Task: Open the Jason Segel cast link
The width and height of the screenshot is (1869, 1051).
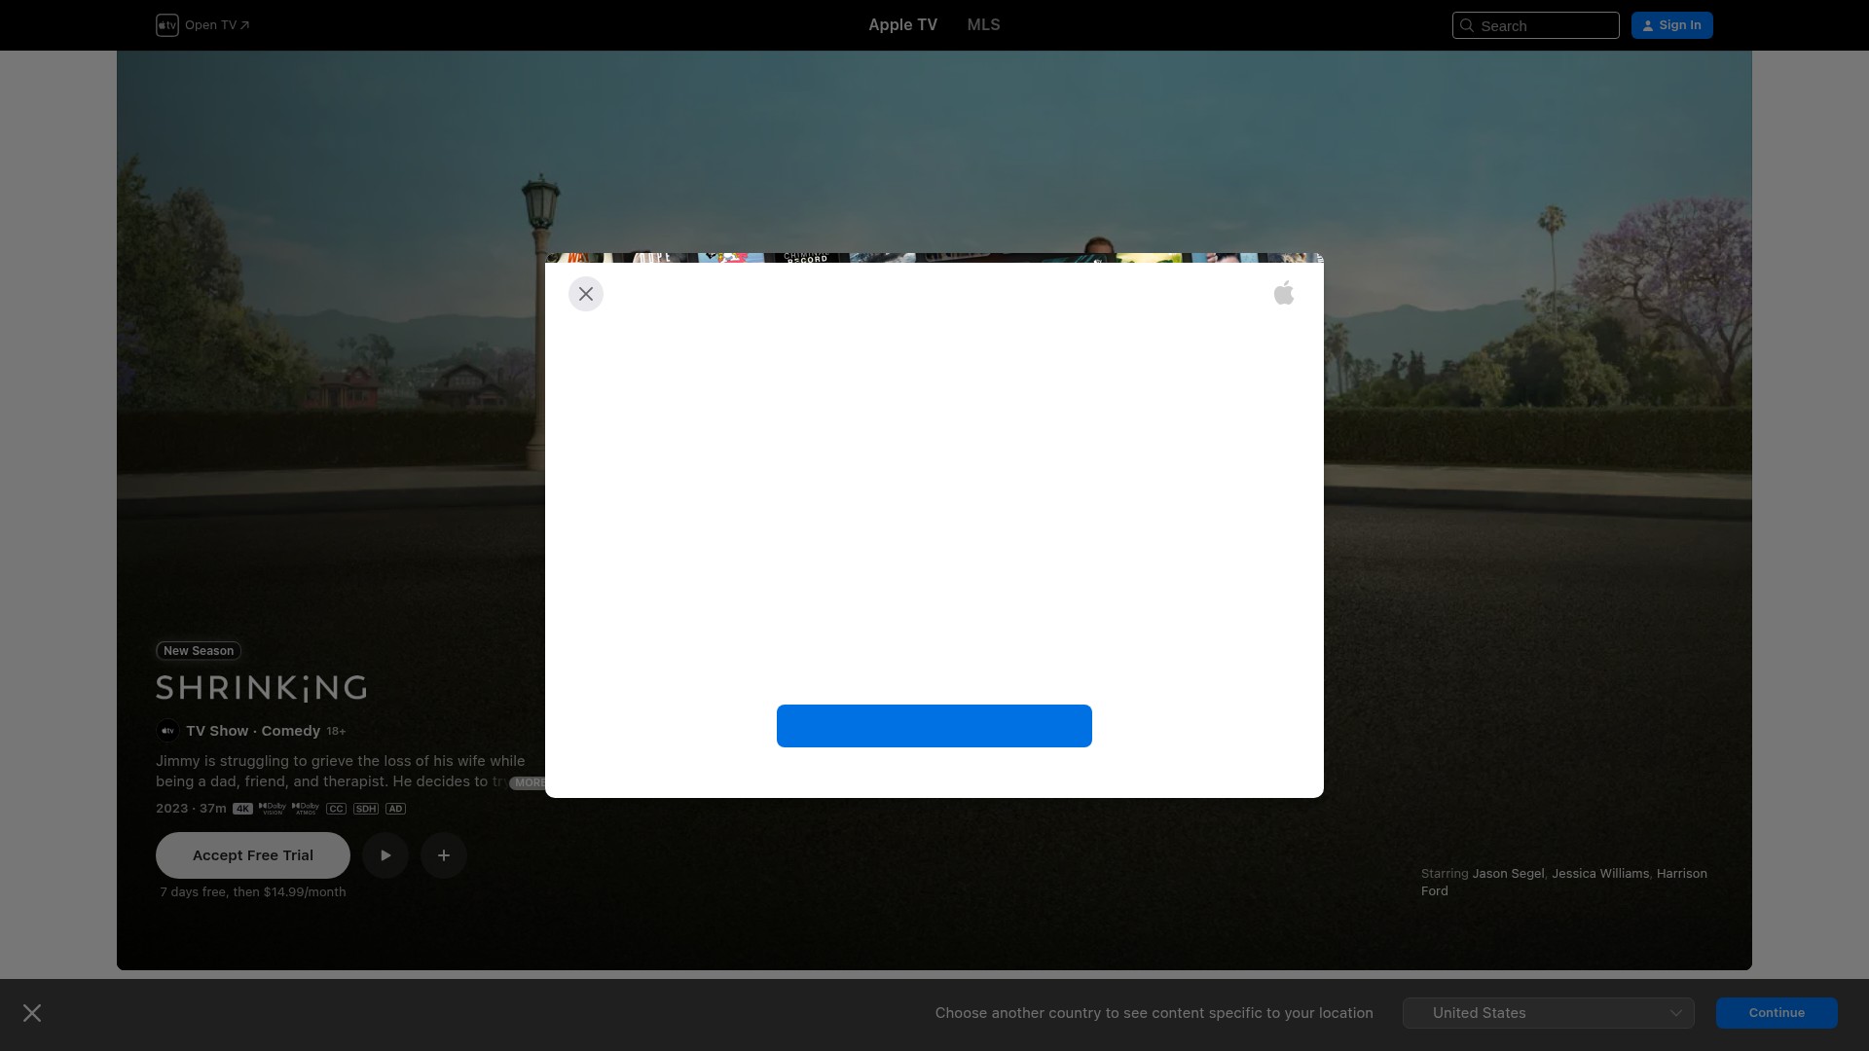Action: click(1508, 874)
